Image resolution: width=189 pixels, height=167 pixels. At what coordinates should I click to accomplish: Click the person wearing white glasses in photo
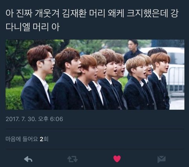(x=39, y=78)
